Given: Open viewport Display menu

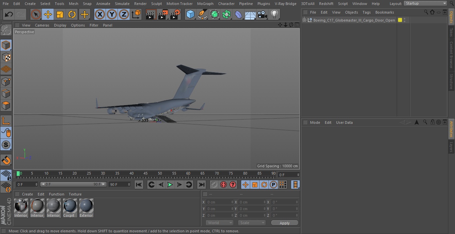Looking at the screenshot, I should pyautogui.click(x=60, y=25).
